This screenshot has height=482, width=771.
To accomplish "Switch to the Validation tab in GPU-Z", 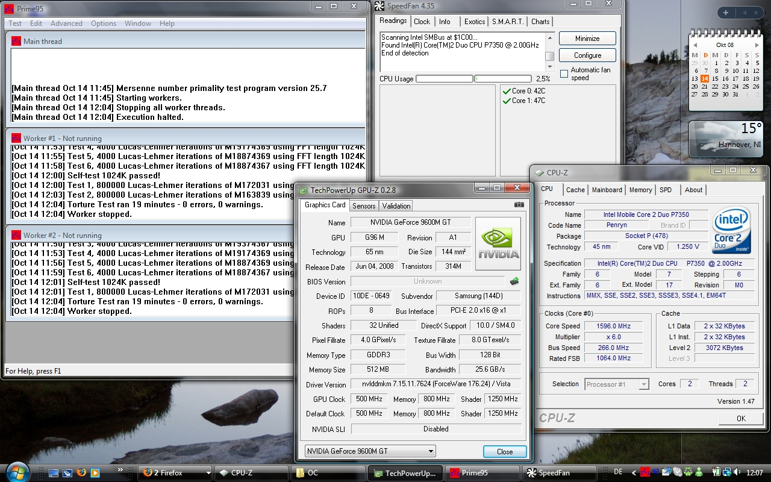I will (x=396, y=205).
